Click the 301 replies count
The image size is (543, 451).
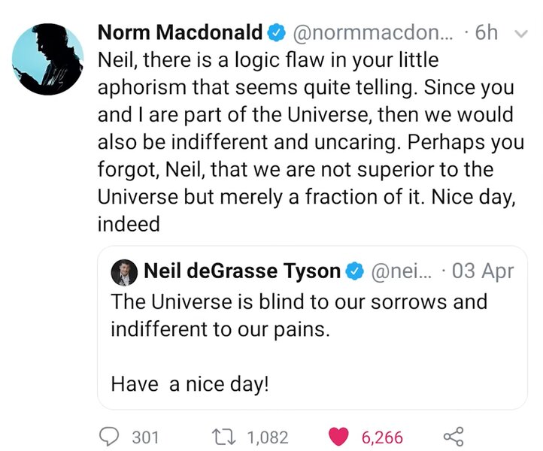[145, 437]
